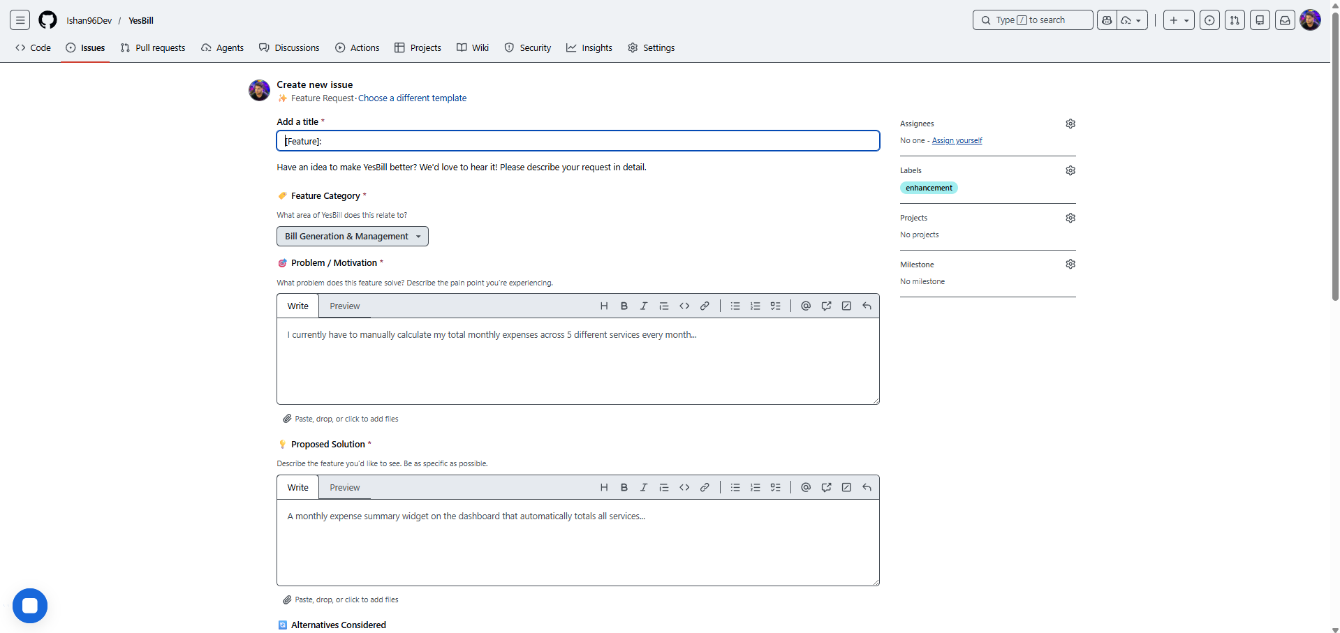Insert numbered list in the Problem / Motivation editor
Screen dimensions: 1340x633
coord(756,306)
